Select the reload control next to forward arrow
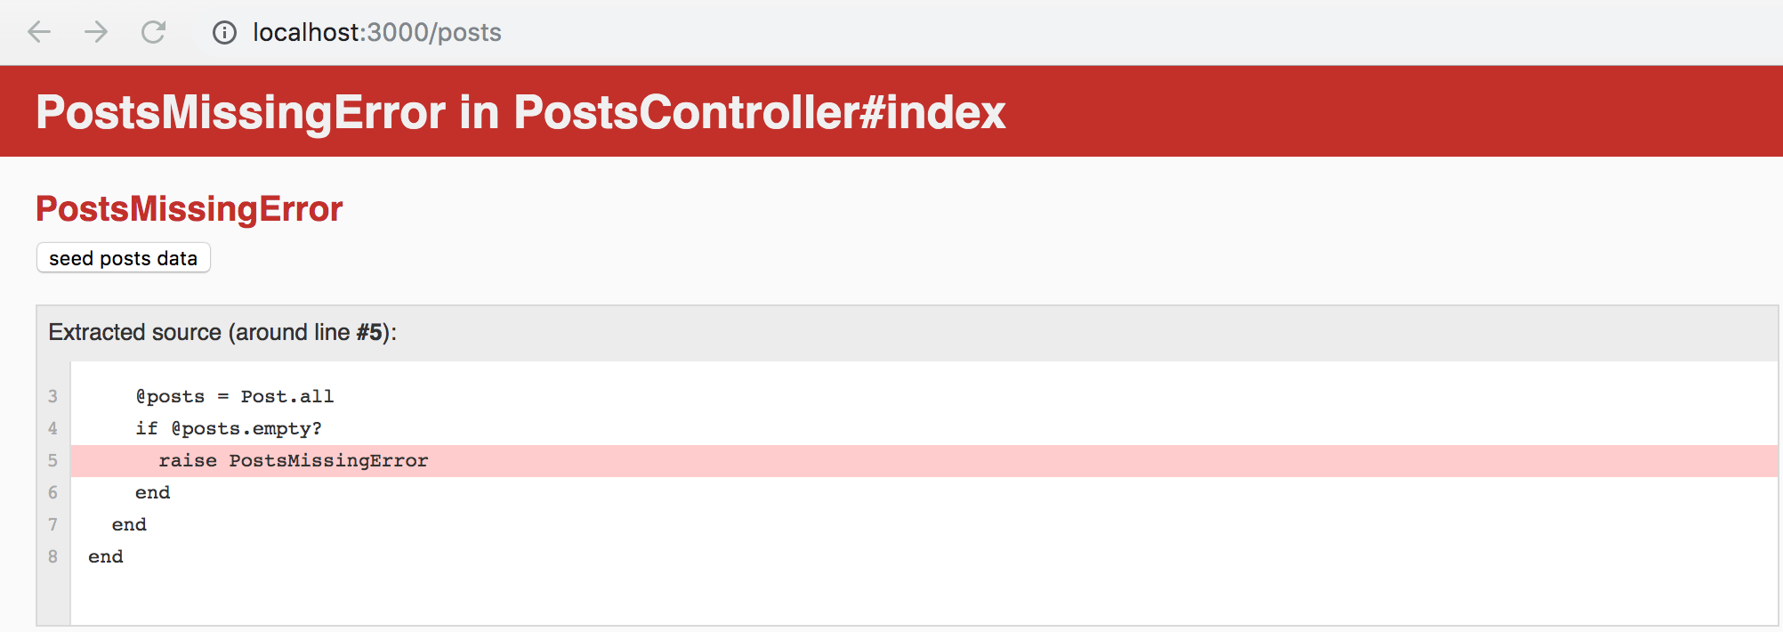 [153, 32]
